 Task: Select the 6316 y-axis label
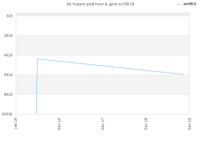click(9, 75)
